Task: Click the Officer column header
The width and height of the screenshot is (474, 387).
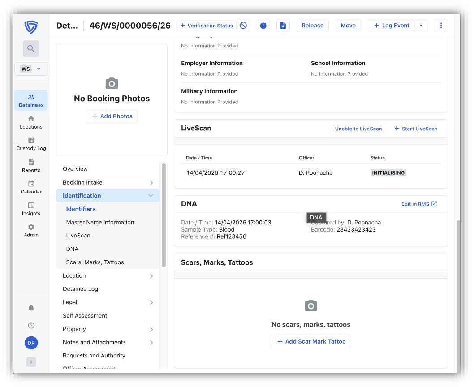Action: (306, 158)
